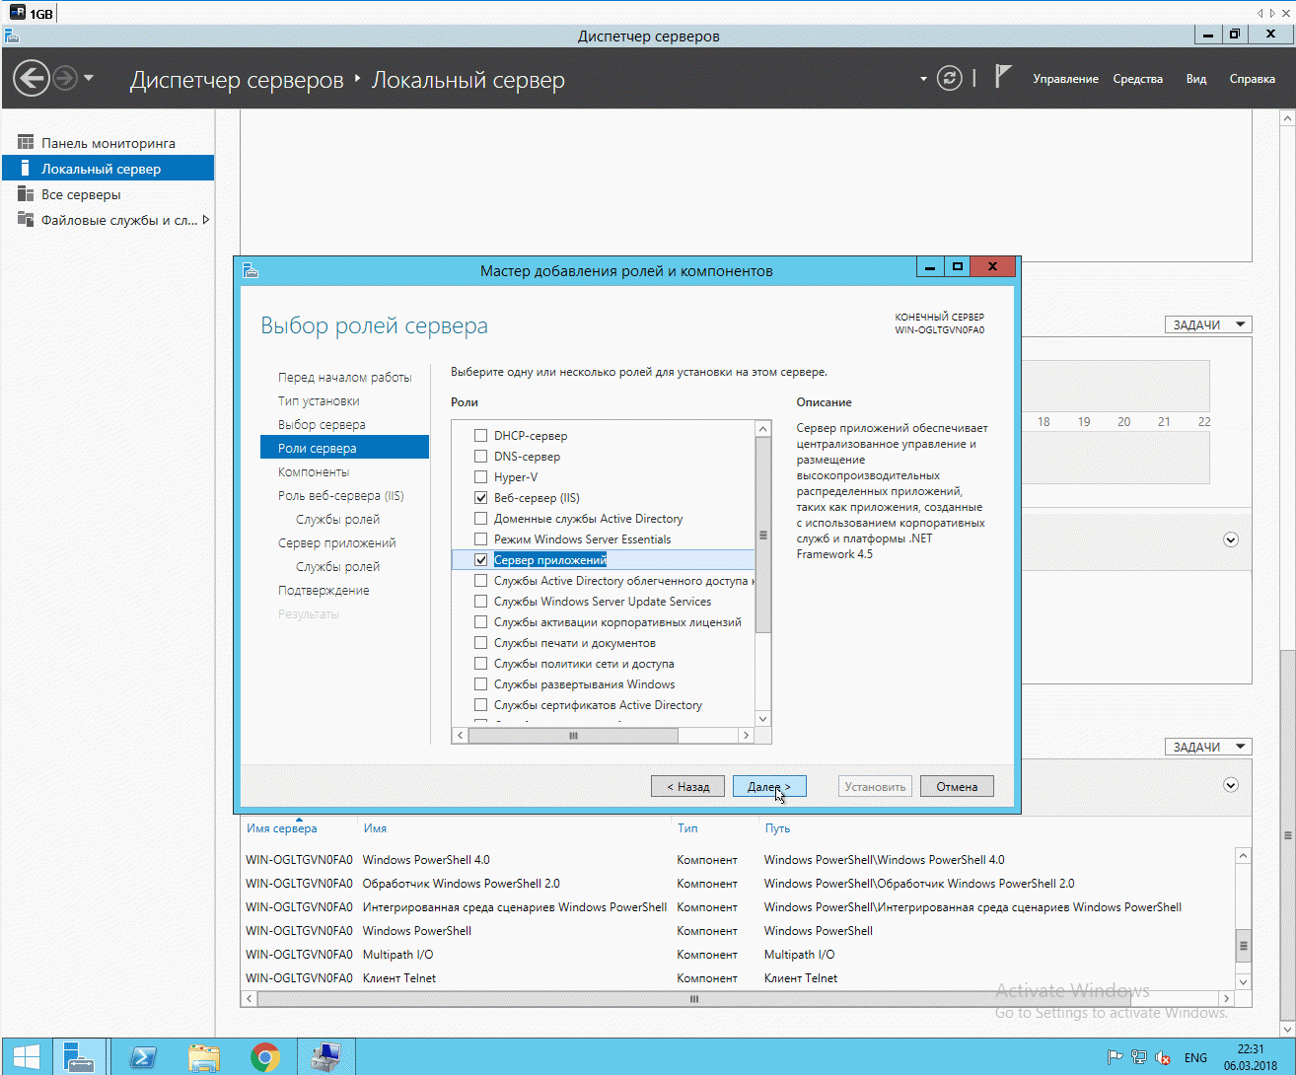Click the wizard window's title bar icon
The image size is (1296, 1075).
(x=251, y=270)
